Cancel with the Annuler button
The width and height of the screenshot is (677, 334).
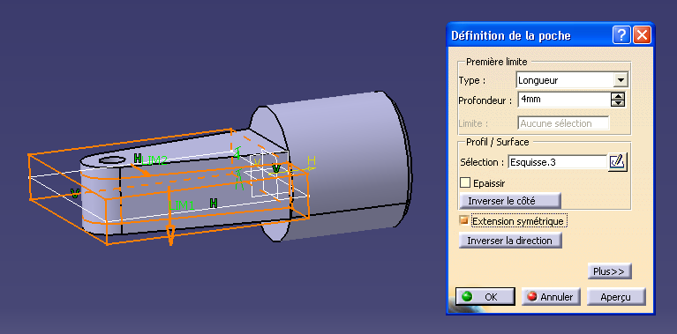[551, 296]
